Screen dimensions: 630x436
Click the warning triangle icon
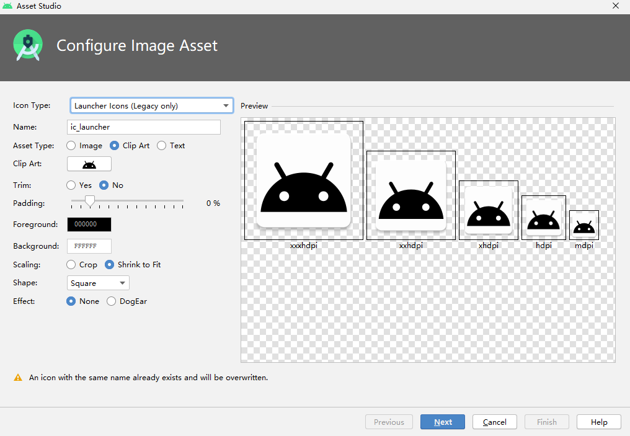18,377
